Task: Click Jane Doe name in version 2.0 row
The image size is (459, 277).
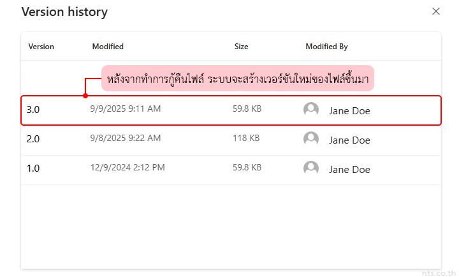Action: (349, 140)
